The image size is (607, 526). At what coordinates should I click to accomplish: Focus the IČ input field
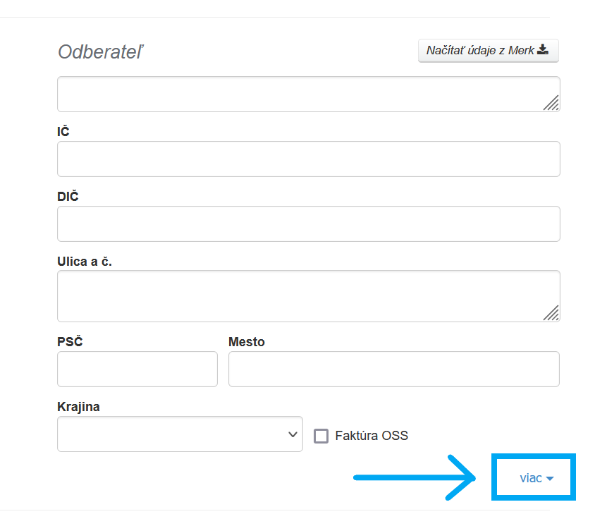[308, 159]
